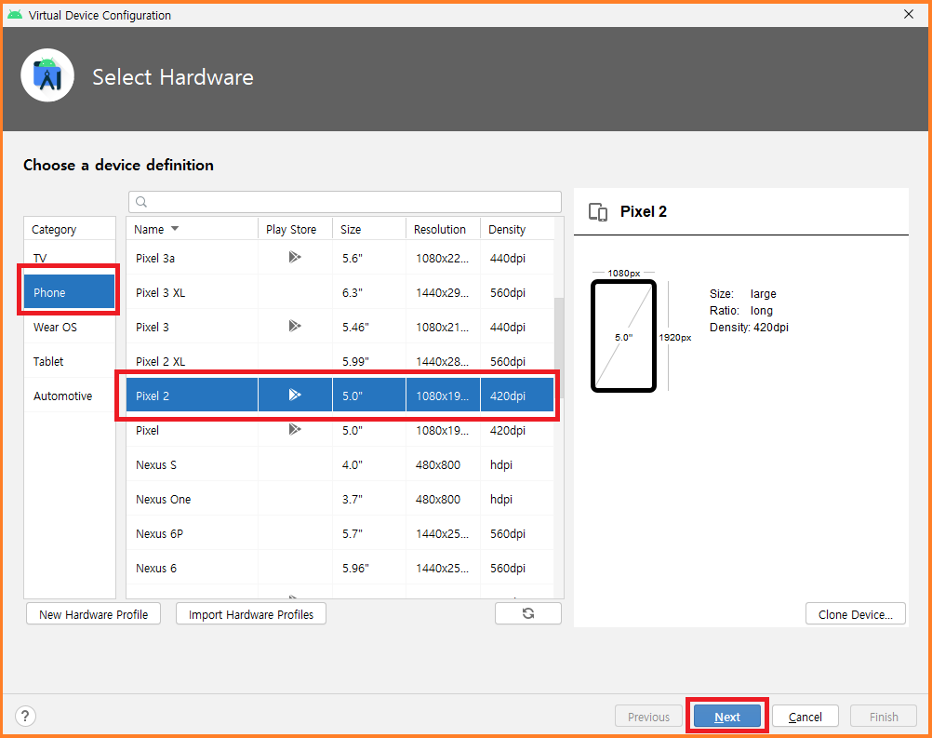Sort by the Name column arrow
The height and width of the screenshot is (738, 932).
pyautogui.click(x=175, y=229)
